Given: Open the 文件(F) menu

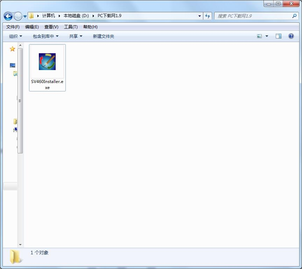Looking at the screenshot, I should tap(13, 27).
